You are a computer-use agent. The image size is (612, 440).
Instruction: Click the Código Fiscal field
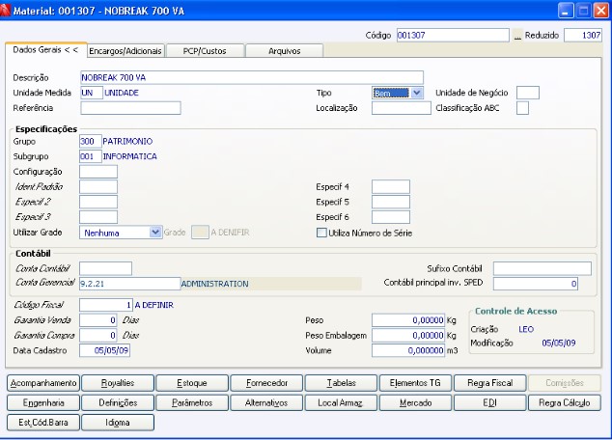point(106,305)
